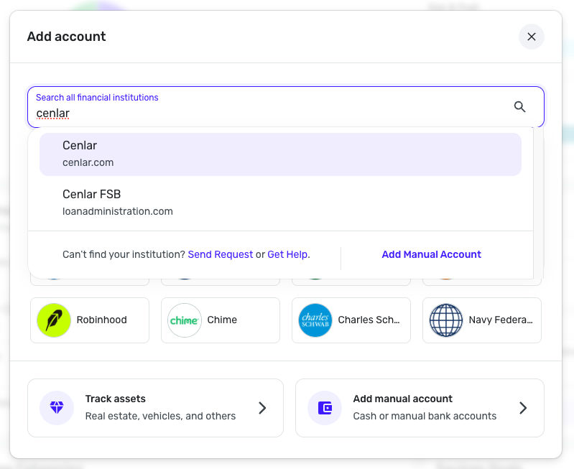Click the manual account wallet icon
This screenshot has width=574, height=469.
click(325, 408)
